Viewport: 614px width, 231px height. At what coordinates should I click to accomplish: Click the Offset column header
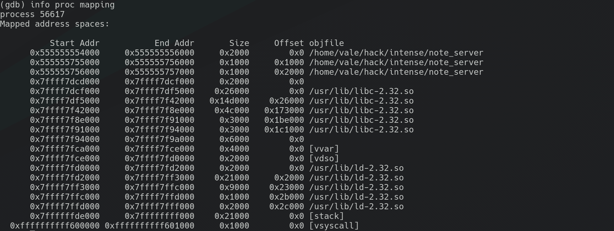(x=289, y=43)
